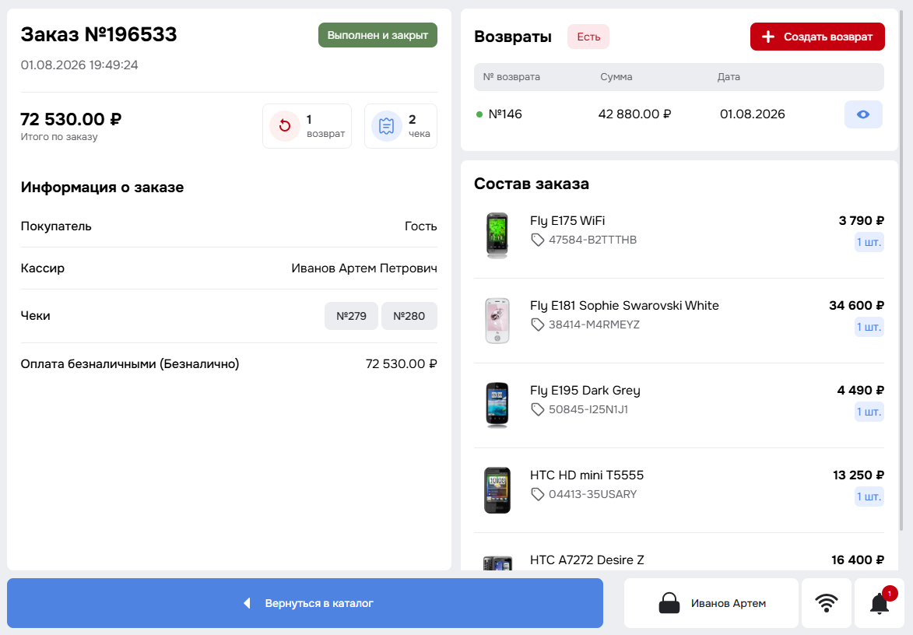Screen dimensions: 913x635
Task: Open notifications bell
Action: 880,604
